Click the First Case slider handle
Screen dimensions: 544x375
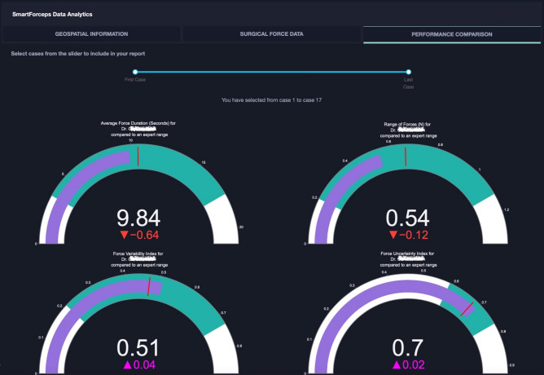[x=135, y=72]
